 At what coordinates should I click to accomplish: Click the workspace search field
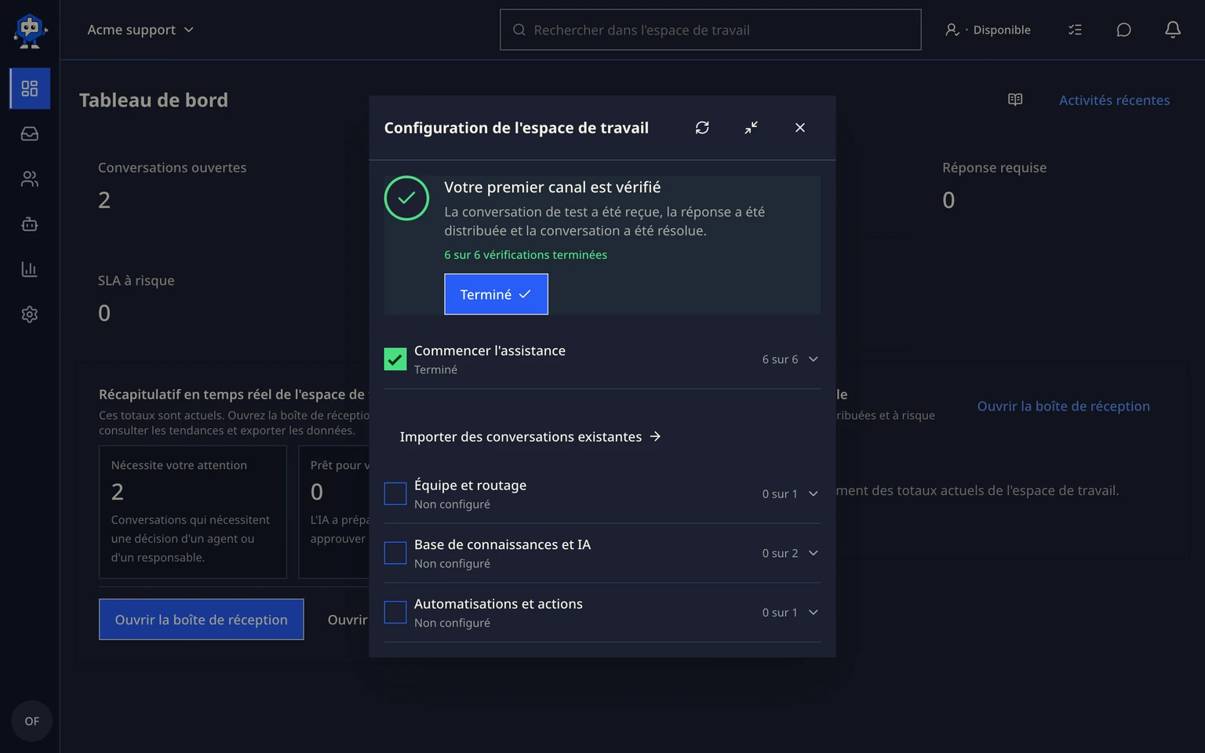(x=711, y=30)
